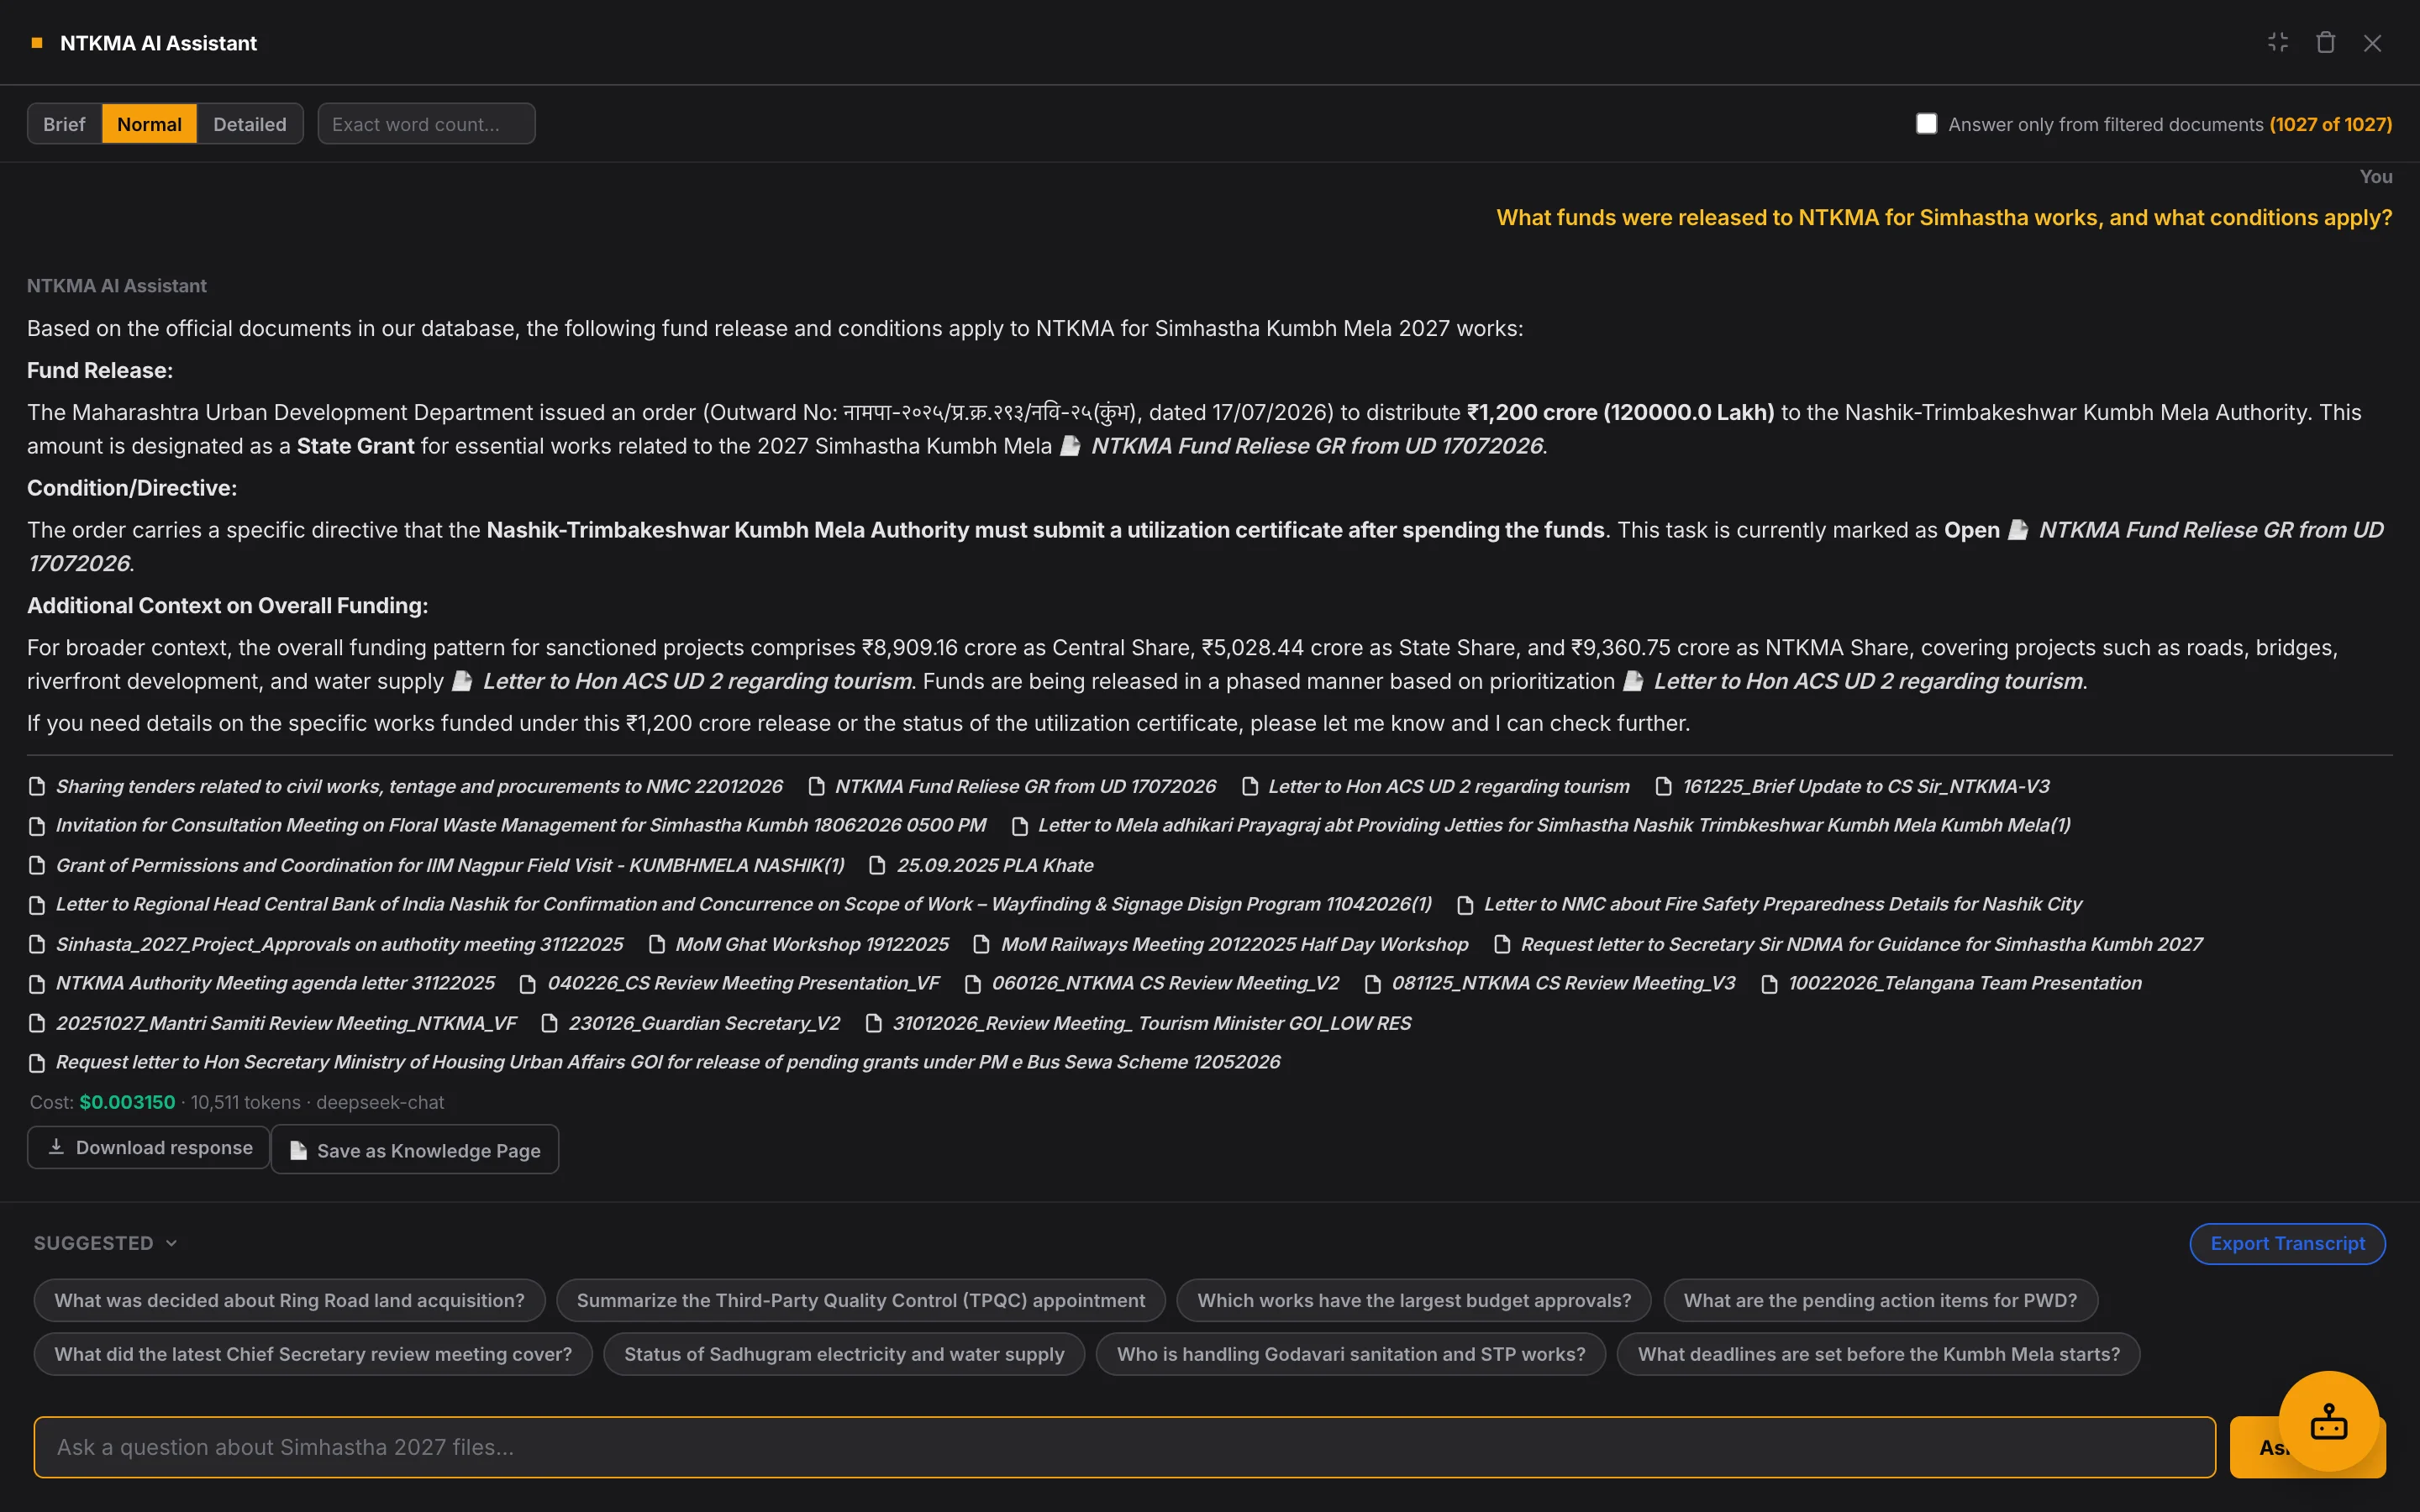Select suggestion about largest budget approvals
The width and height of the screenshot is (2420, 1512).
[x=1414, y=1300]
